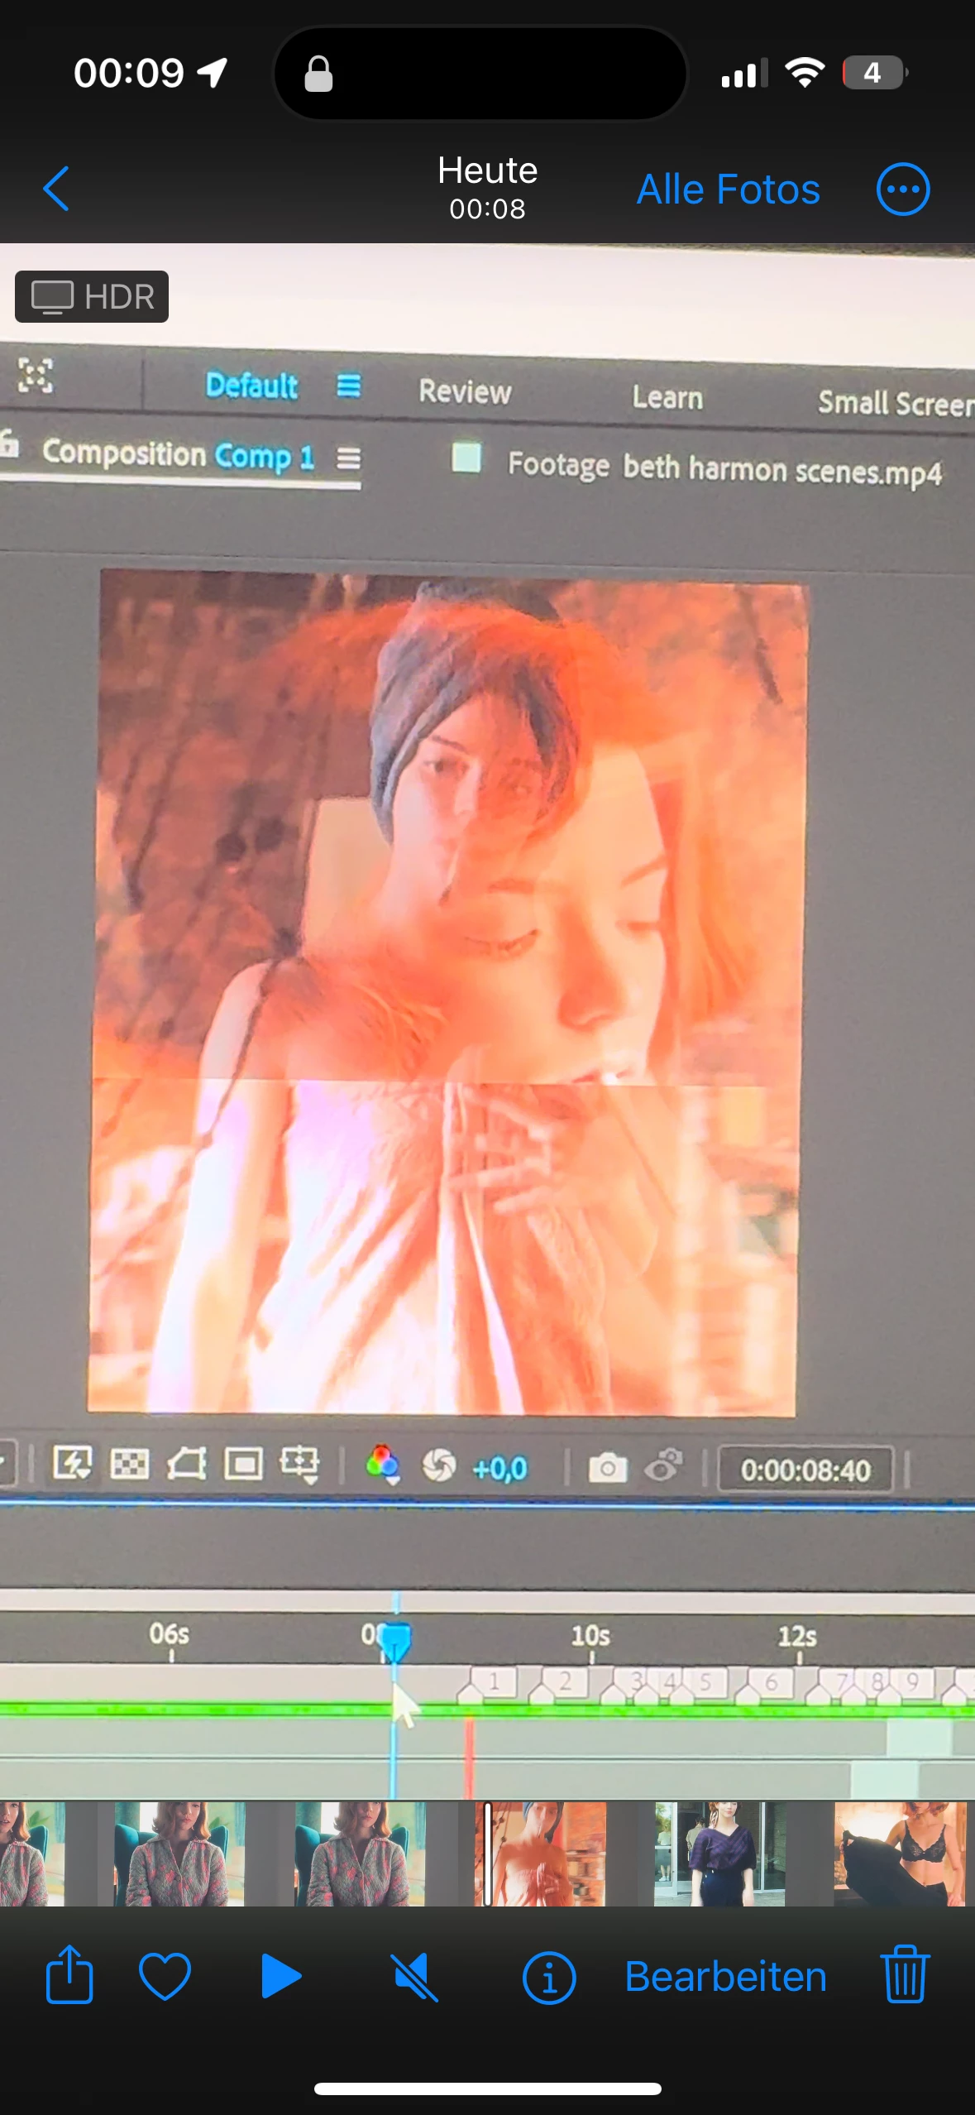Click the 12s mark on time ruler
Screen dimensions: 975x2115
point(797,1638)
